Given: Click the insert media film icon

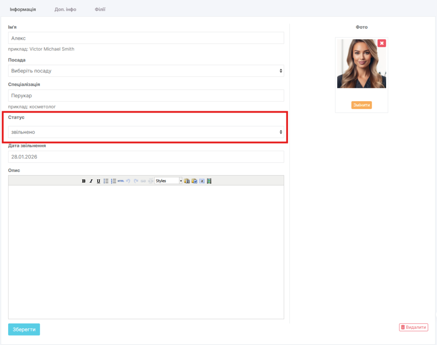Looking at the screenshot, I should point(209,181).
